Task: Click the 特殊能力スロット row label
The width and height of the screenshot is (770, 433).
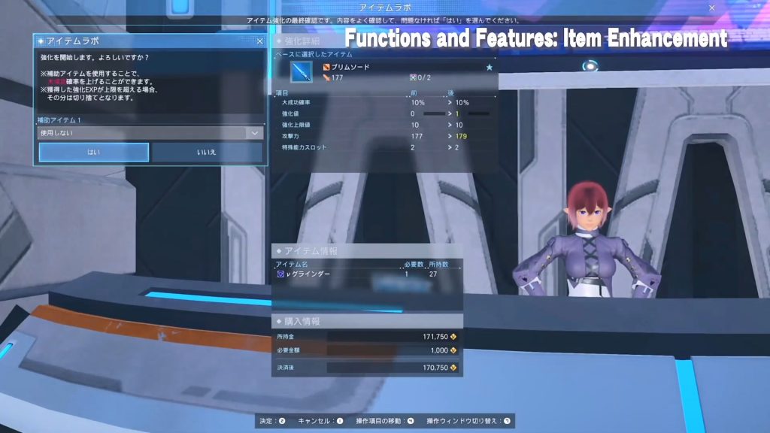Action: (304, 147)
